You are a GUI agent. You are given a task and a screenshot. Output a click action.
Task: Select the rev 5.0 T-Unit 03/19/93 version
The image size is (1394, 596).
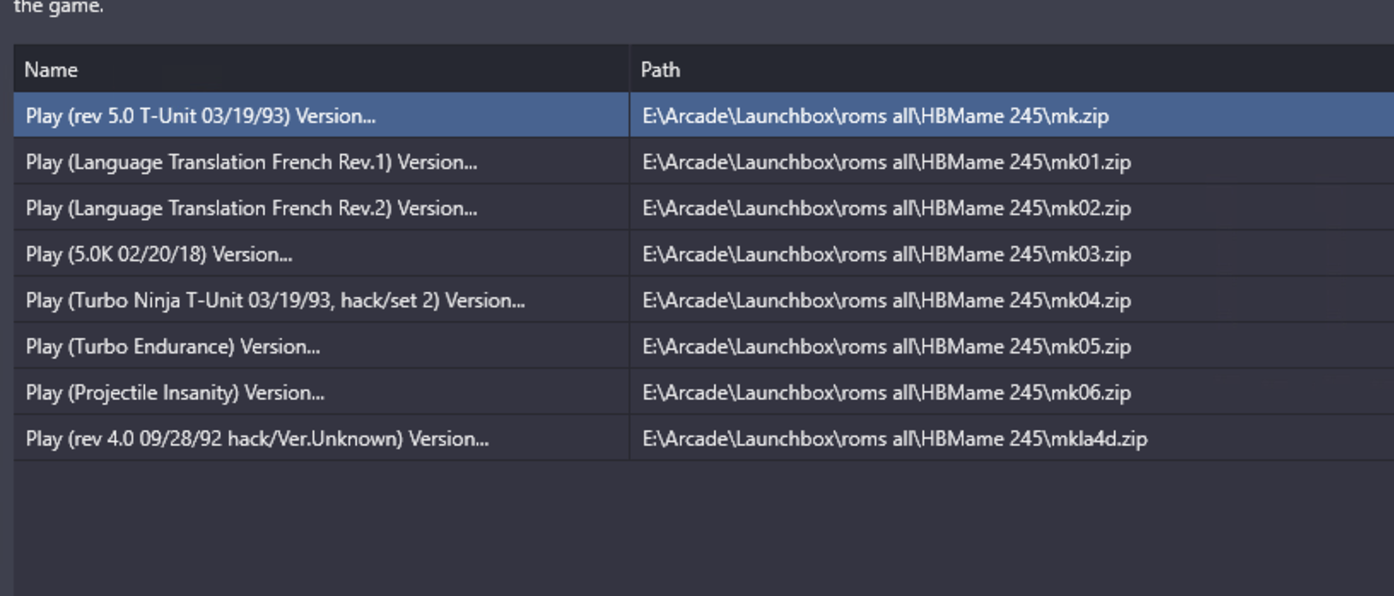pos(201,116)
